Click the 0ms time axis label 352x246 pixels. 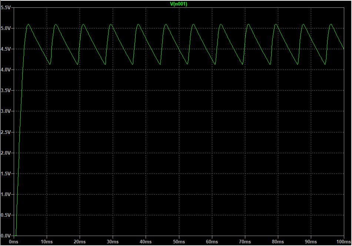coord(13,242)
